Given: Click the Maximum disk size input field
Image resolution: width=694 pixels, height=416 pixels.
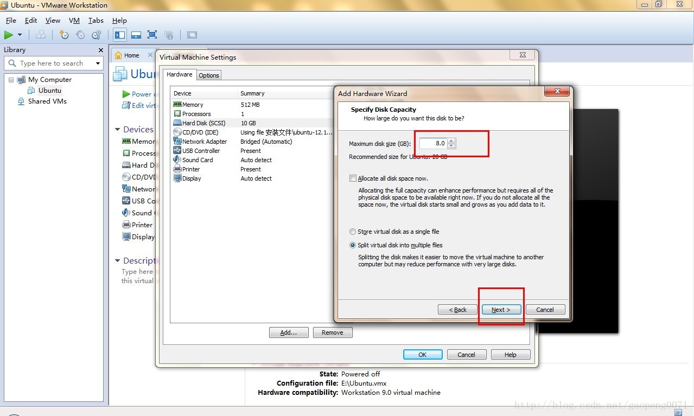Looking at the screenshot, I should 433,143.
